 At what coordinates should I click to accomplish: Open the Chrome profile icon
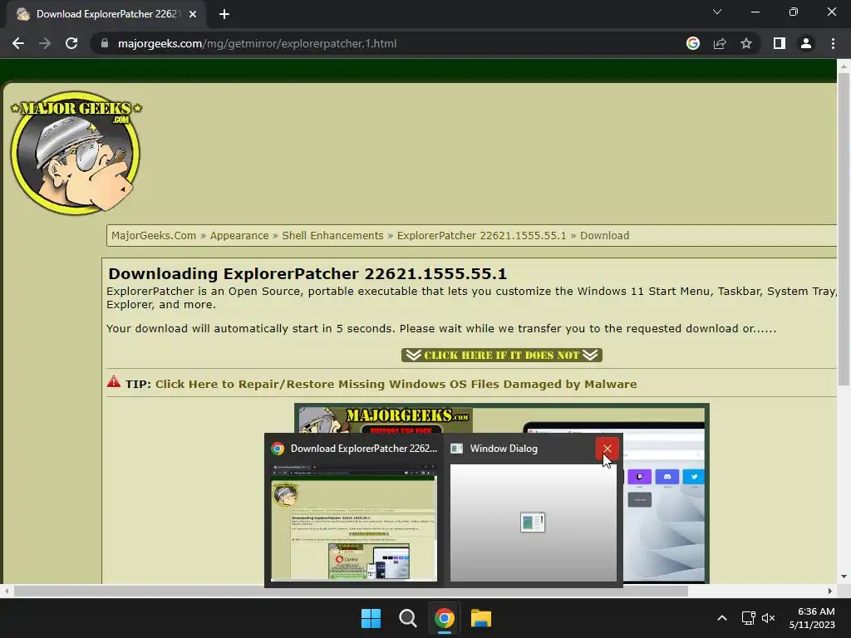click(x=806, y=43)
